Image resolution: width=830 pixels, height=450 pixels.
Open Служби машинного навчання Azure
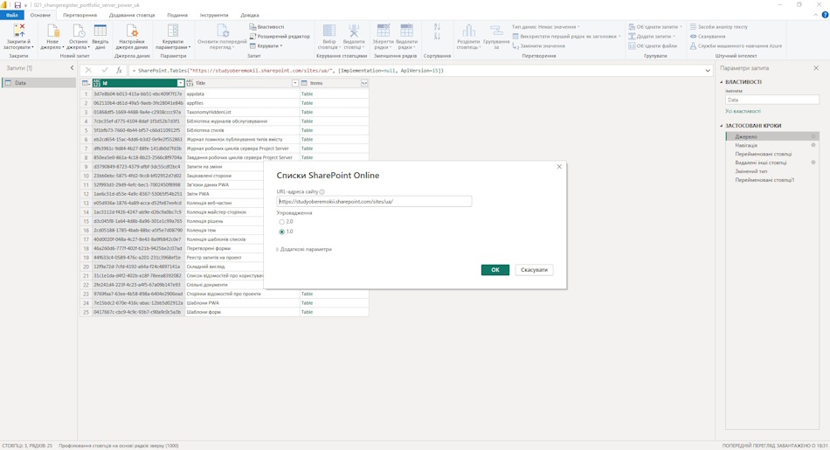point(736,46)
